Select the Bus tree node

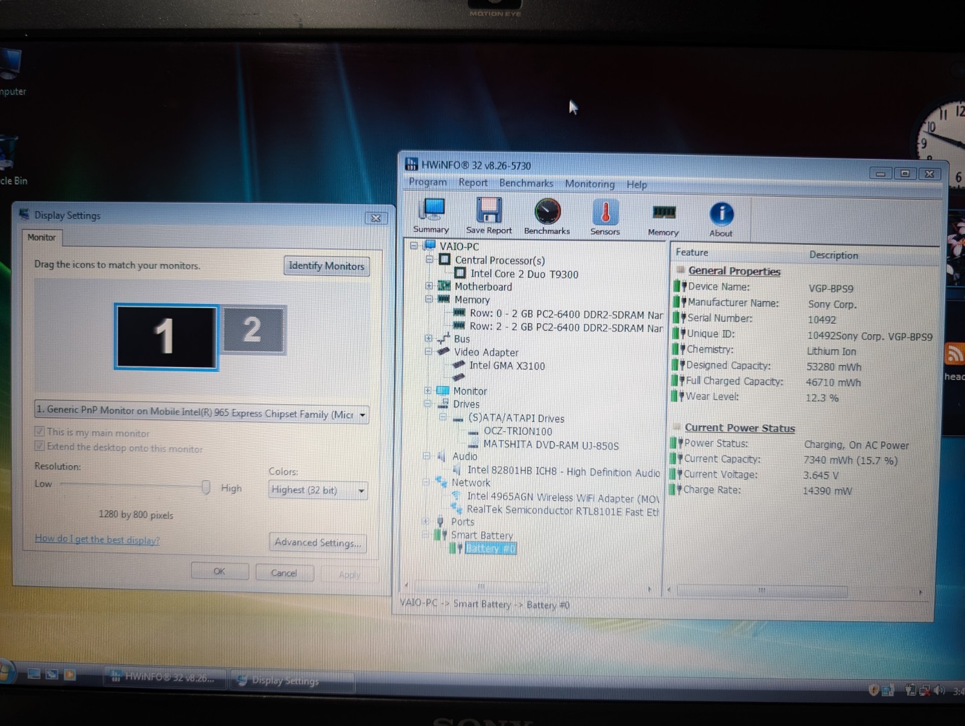(x=462, y=339)
